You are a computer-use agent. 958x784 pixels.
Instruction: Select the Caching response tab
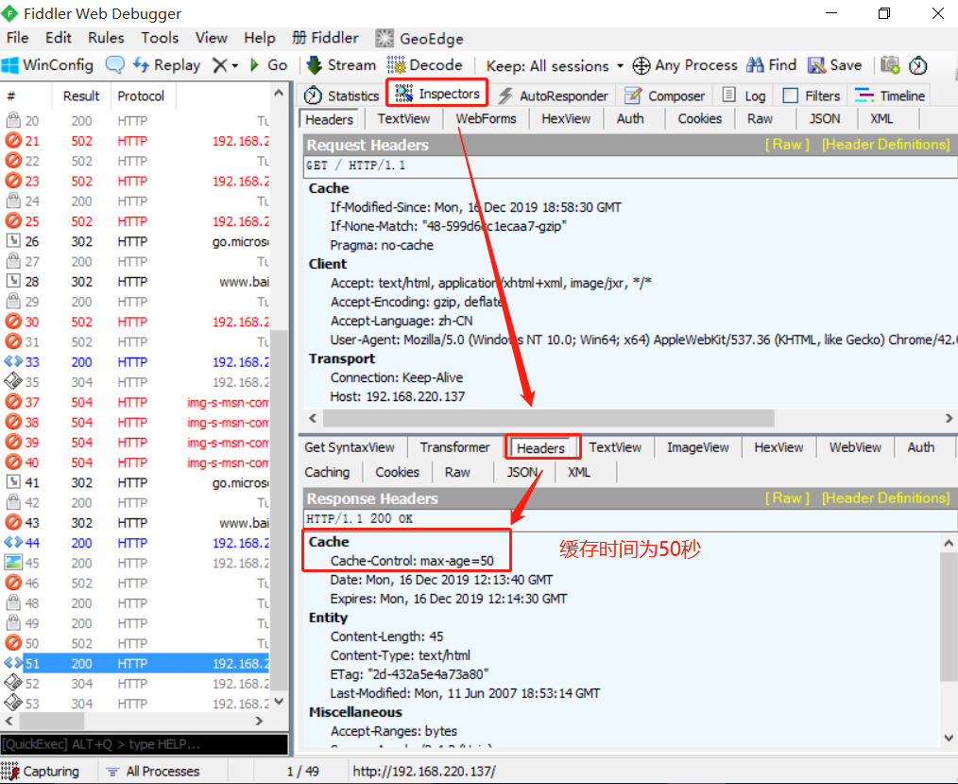[327, 472]
